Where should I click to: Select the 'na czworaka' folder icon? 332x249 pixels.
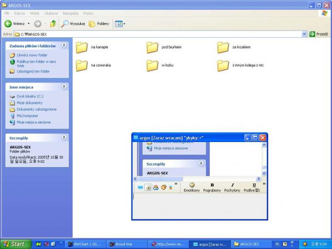point(82,65)
